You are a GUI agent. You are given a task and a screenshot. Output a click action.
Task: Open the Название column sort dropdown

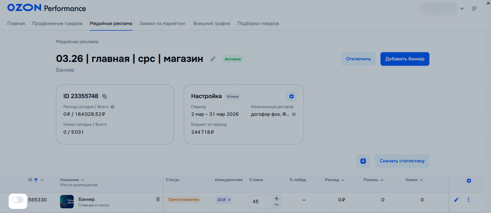click(x=82, y=180)
